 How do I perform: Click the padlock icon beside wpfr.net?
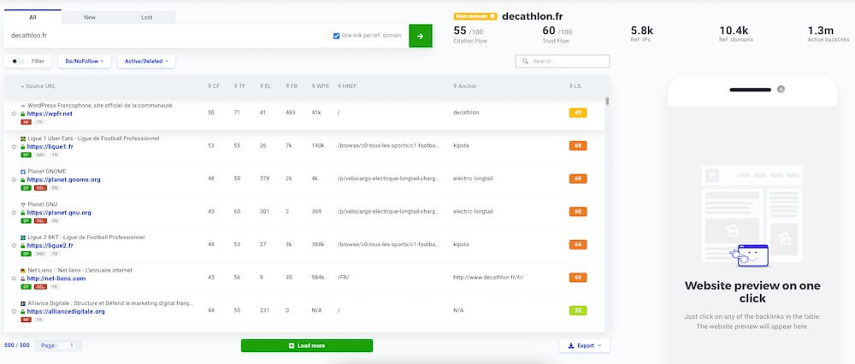23,114
